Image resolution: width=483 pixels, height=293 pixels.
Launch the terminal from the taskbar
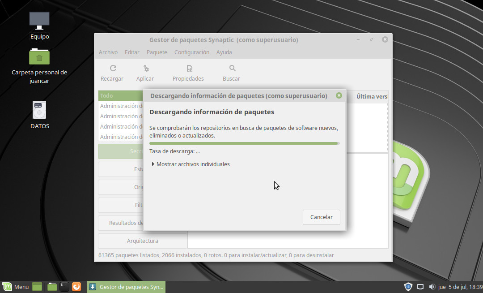(x=64, y=287)
